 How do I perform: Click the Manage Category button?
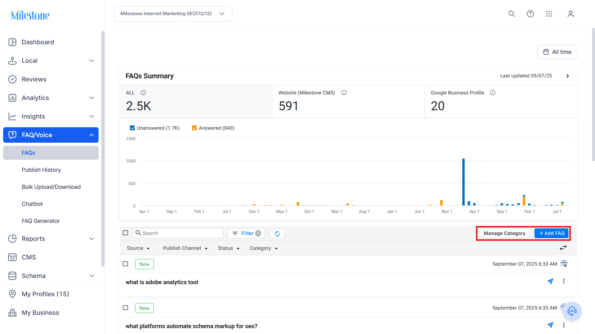coord(504,233)
